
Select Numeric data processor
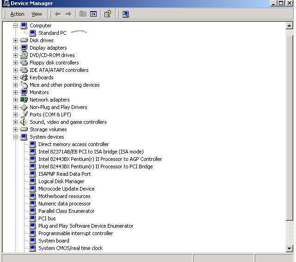point(65,204)
